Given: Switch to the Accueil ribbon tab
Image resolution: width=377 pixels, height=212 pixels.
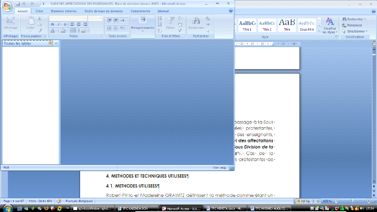Looking at the screenshot, I should [23, 11].
